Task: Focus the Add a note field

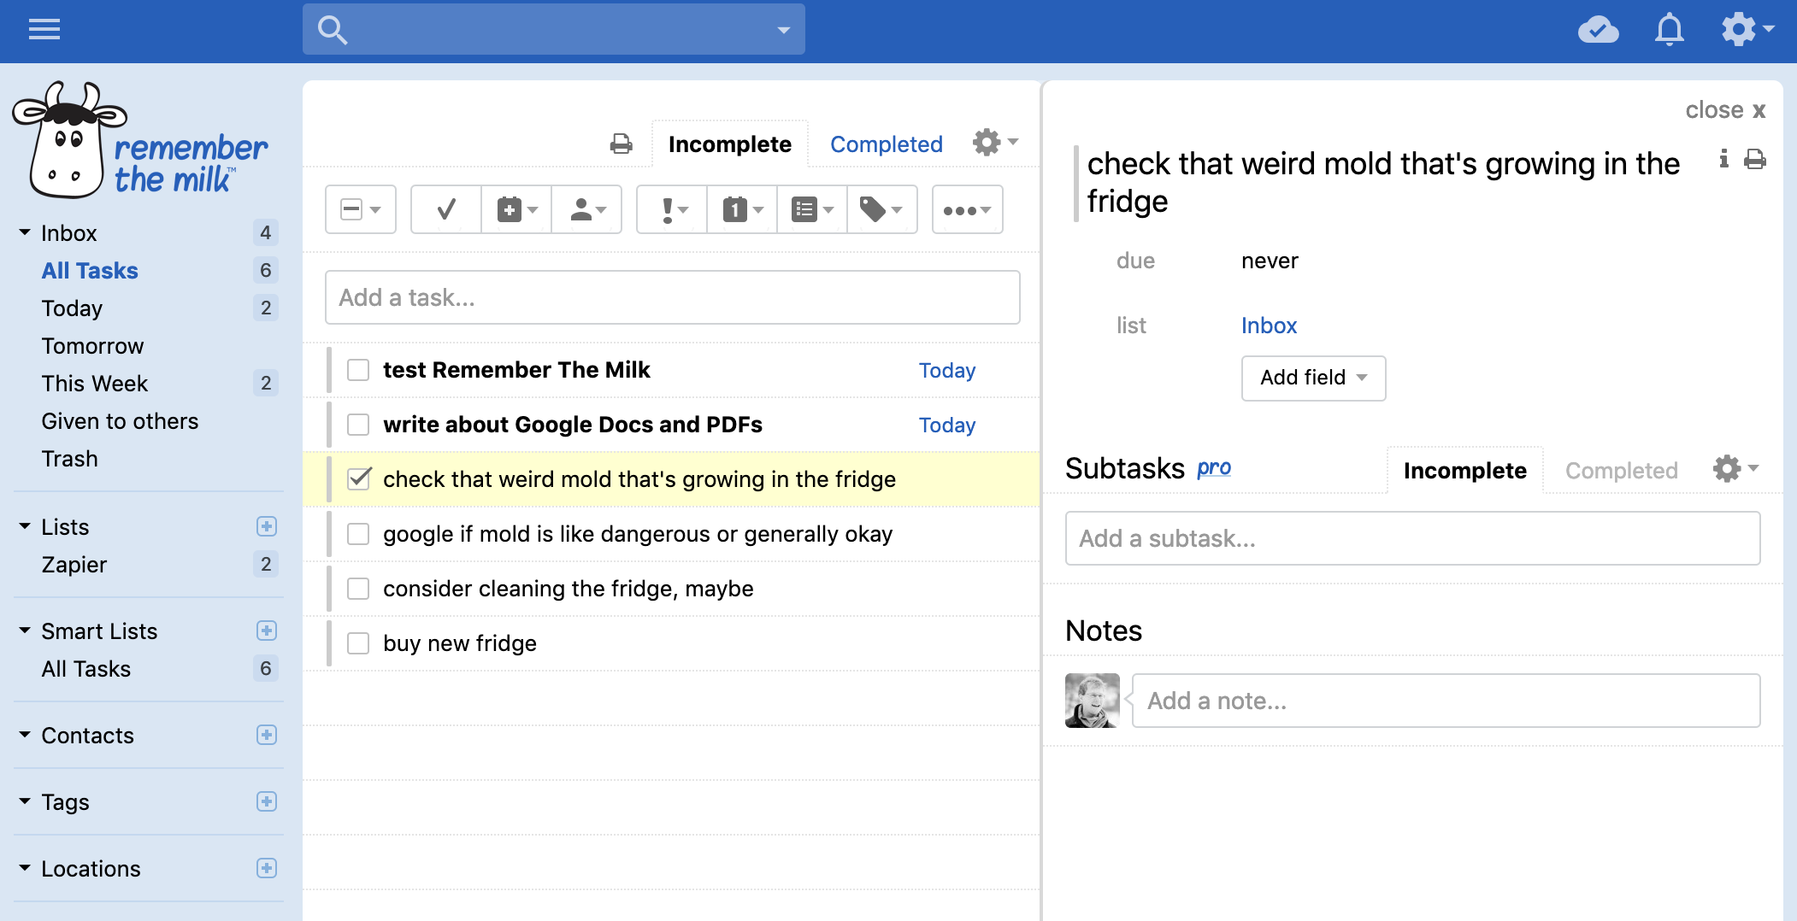Action: pyautogui.click(x=1446, y=701)
